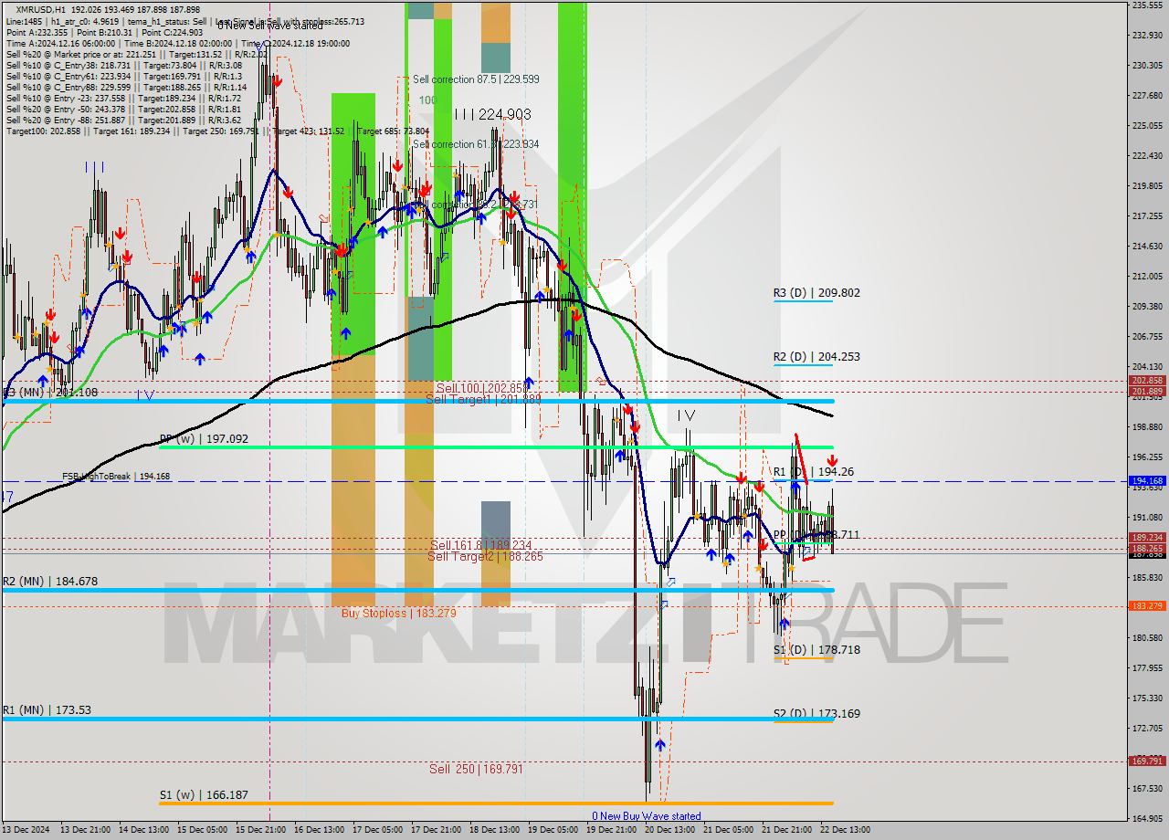Click the PP (w) | 197.092 label
Screen dimensions: 1169x840
204,439
